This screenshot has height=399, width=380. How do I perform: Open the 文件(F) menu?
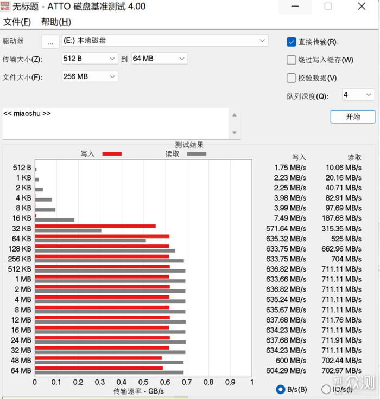[x=17, y=22]
